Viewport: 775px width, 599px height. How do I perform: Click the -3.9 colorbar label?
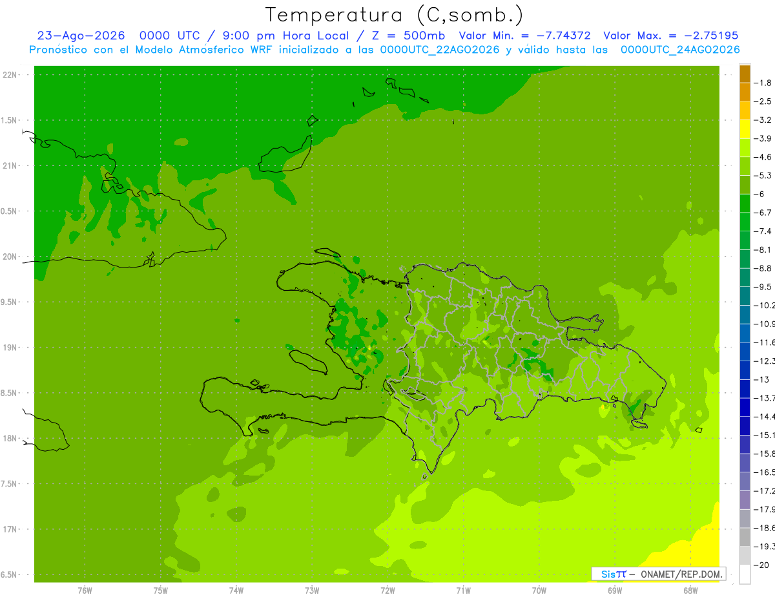click(x=763, y=138)
